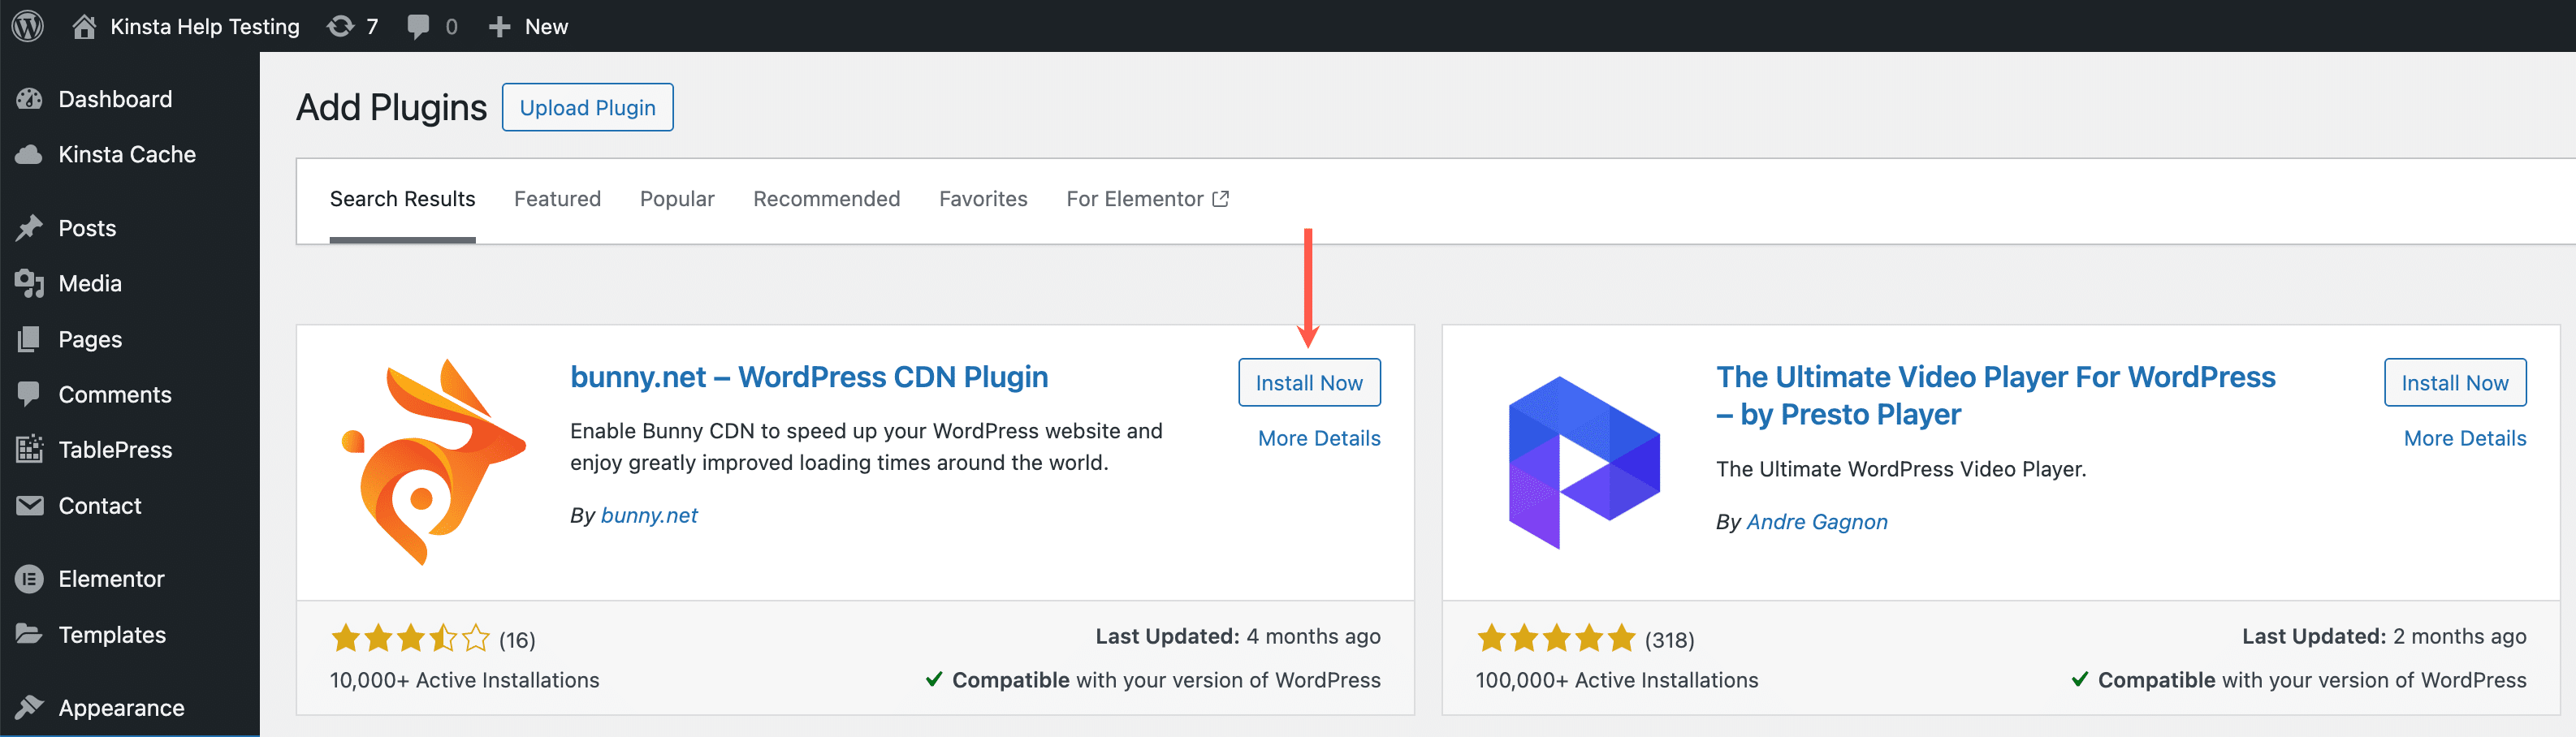
Task: Open the Templates folder icon
Action: pyautogui.click(x=29, y=634)
